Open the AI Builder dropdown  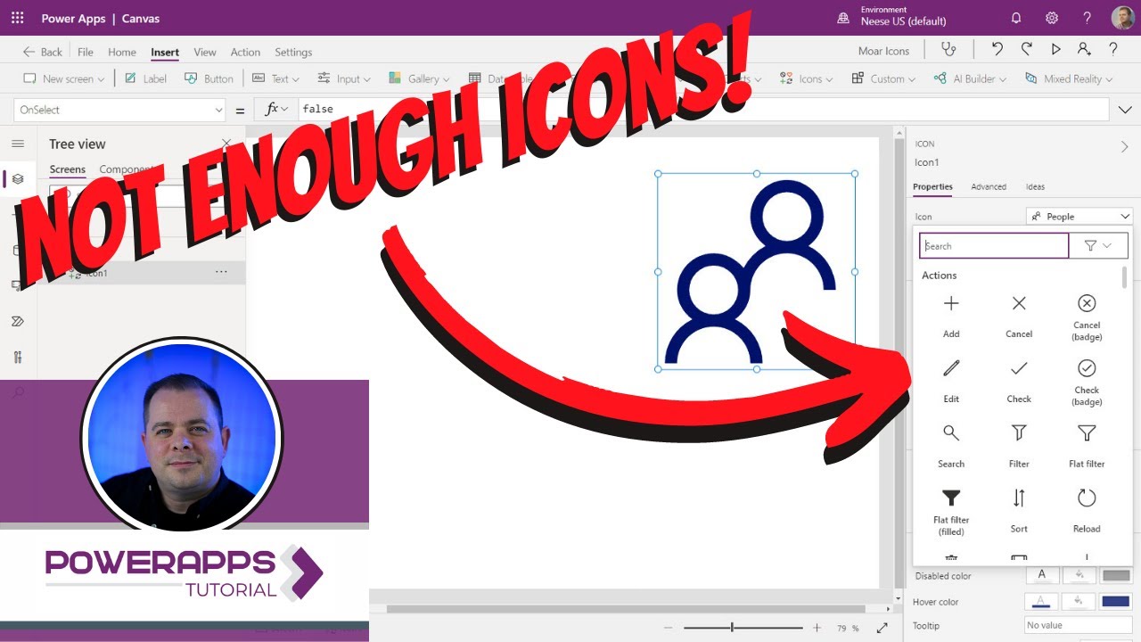[x=970, y=78]
